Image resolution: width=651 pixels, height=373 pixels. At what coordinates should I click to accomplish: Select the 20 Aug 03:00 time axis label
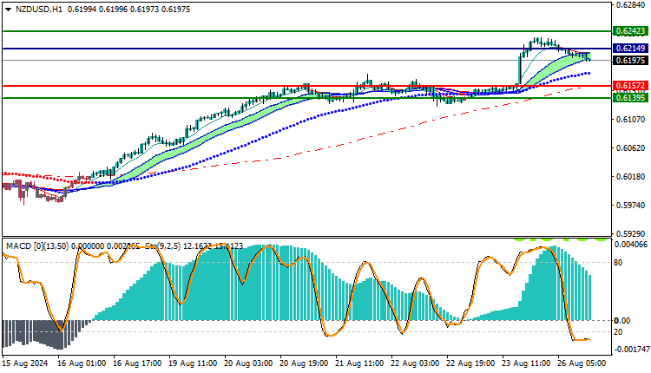249,363
